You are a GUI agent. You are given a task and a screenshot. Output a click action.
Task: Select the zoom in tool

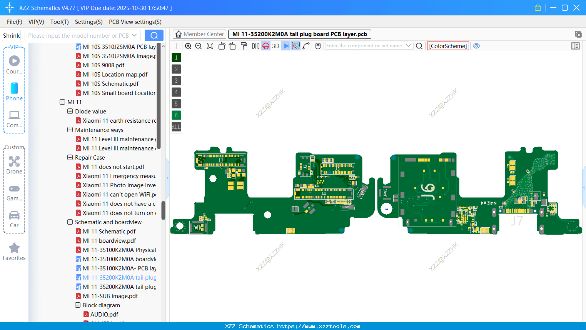tap(188, 46)
